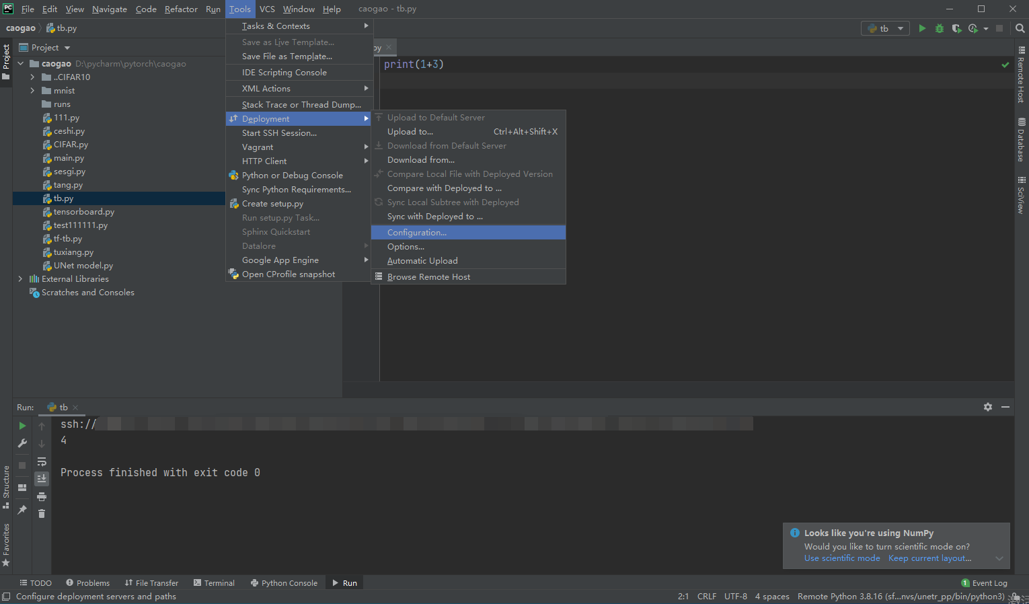Open the tb run configuration dropdown
The height and width of the screenshot is (604, 1029).
885,28
